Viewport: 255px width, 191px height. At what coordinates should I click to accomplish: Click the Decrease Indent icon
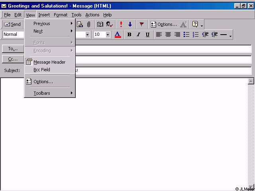(x=205, y=35)
